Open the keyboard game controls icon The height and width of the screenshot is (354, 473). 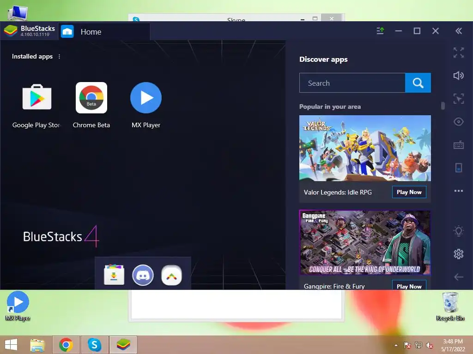point(459,145)
